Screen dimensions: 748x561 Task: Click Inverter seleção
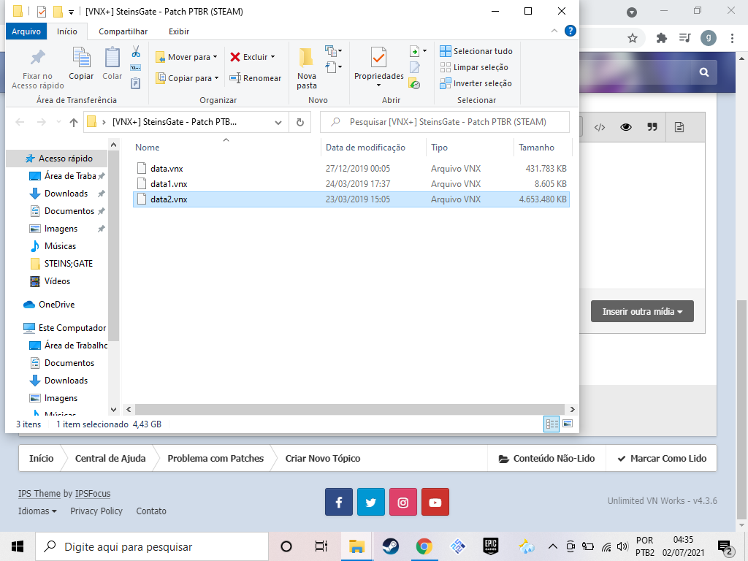(476, 83)
